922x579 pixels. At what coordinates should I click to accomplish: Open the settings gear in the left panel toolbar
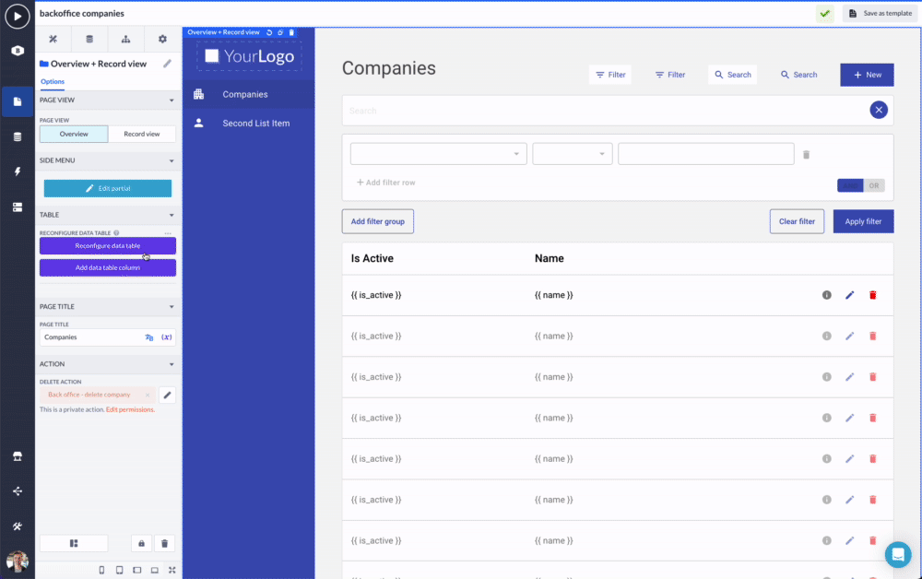pos(162,39)
